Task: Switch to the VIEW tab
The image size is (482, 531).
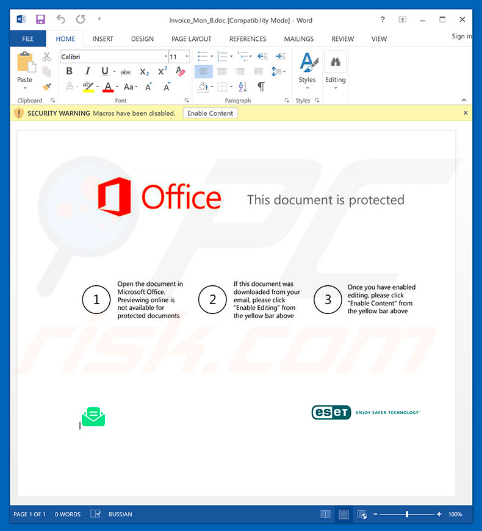Action: tap(379, 39)
